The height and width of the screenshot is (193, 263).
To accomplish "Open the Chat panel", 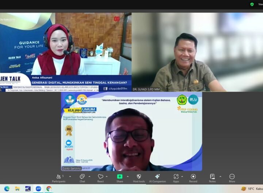I will [82, 178].
